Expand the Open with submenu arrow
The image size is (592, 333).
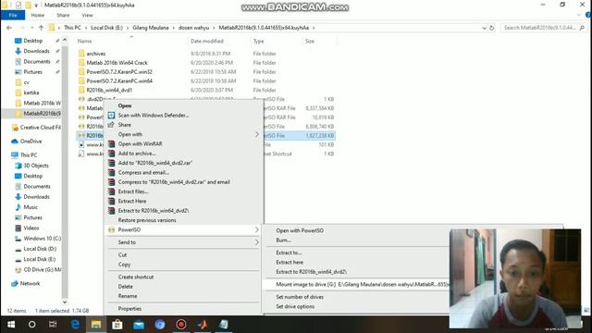pos(257,134)
